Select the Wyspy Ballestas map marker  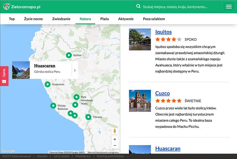coord(53,106)
